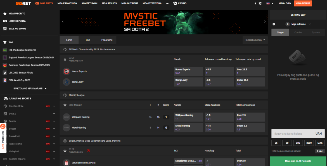
Task: Switch to the Paparating tab
Action: click(107, 40)
